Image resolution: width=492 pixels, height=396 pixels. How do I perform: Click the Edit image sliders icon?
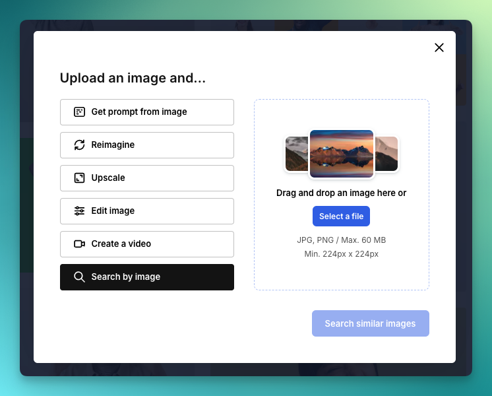point(79,211)
